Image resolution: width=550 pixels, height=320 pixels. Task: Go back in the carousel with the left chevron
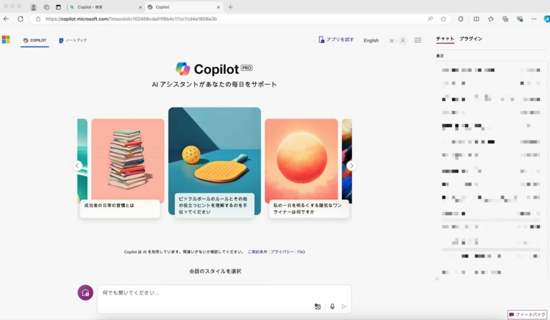pos(77,165)
